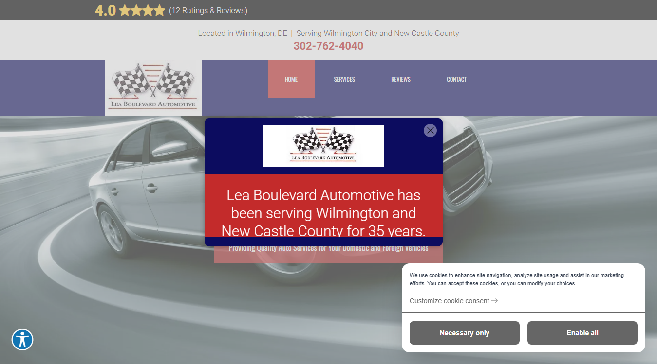Click the logo image inside the popup
Screen dimensions: 657x364
tap(323, 146)
